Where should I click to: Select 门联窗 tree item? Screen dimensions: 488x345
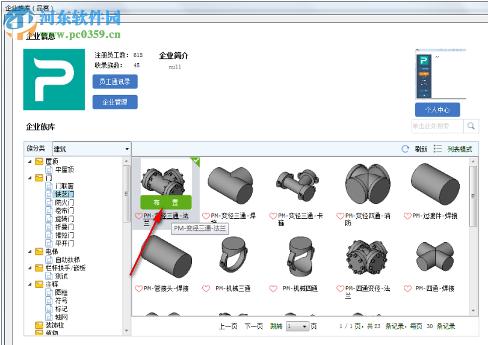pos(64,186)
